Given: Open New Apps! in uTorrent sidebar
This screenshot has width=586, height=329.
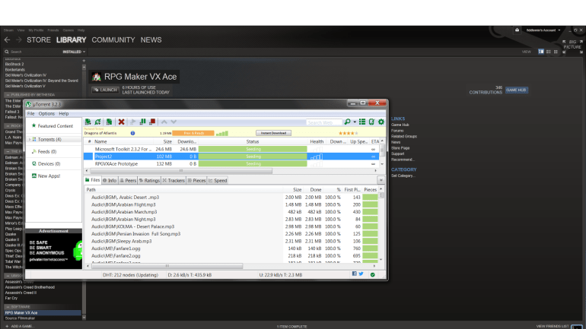Looking at the screenshot, I should [x=50, y=176].
